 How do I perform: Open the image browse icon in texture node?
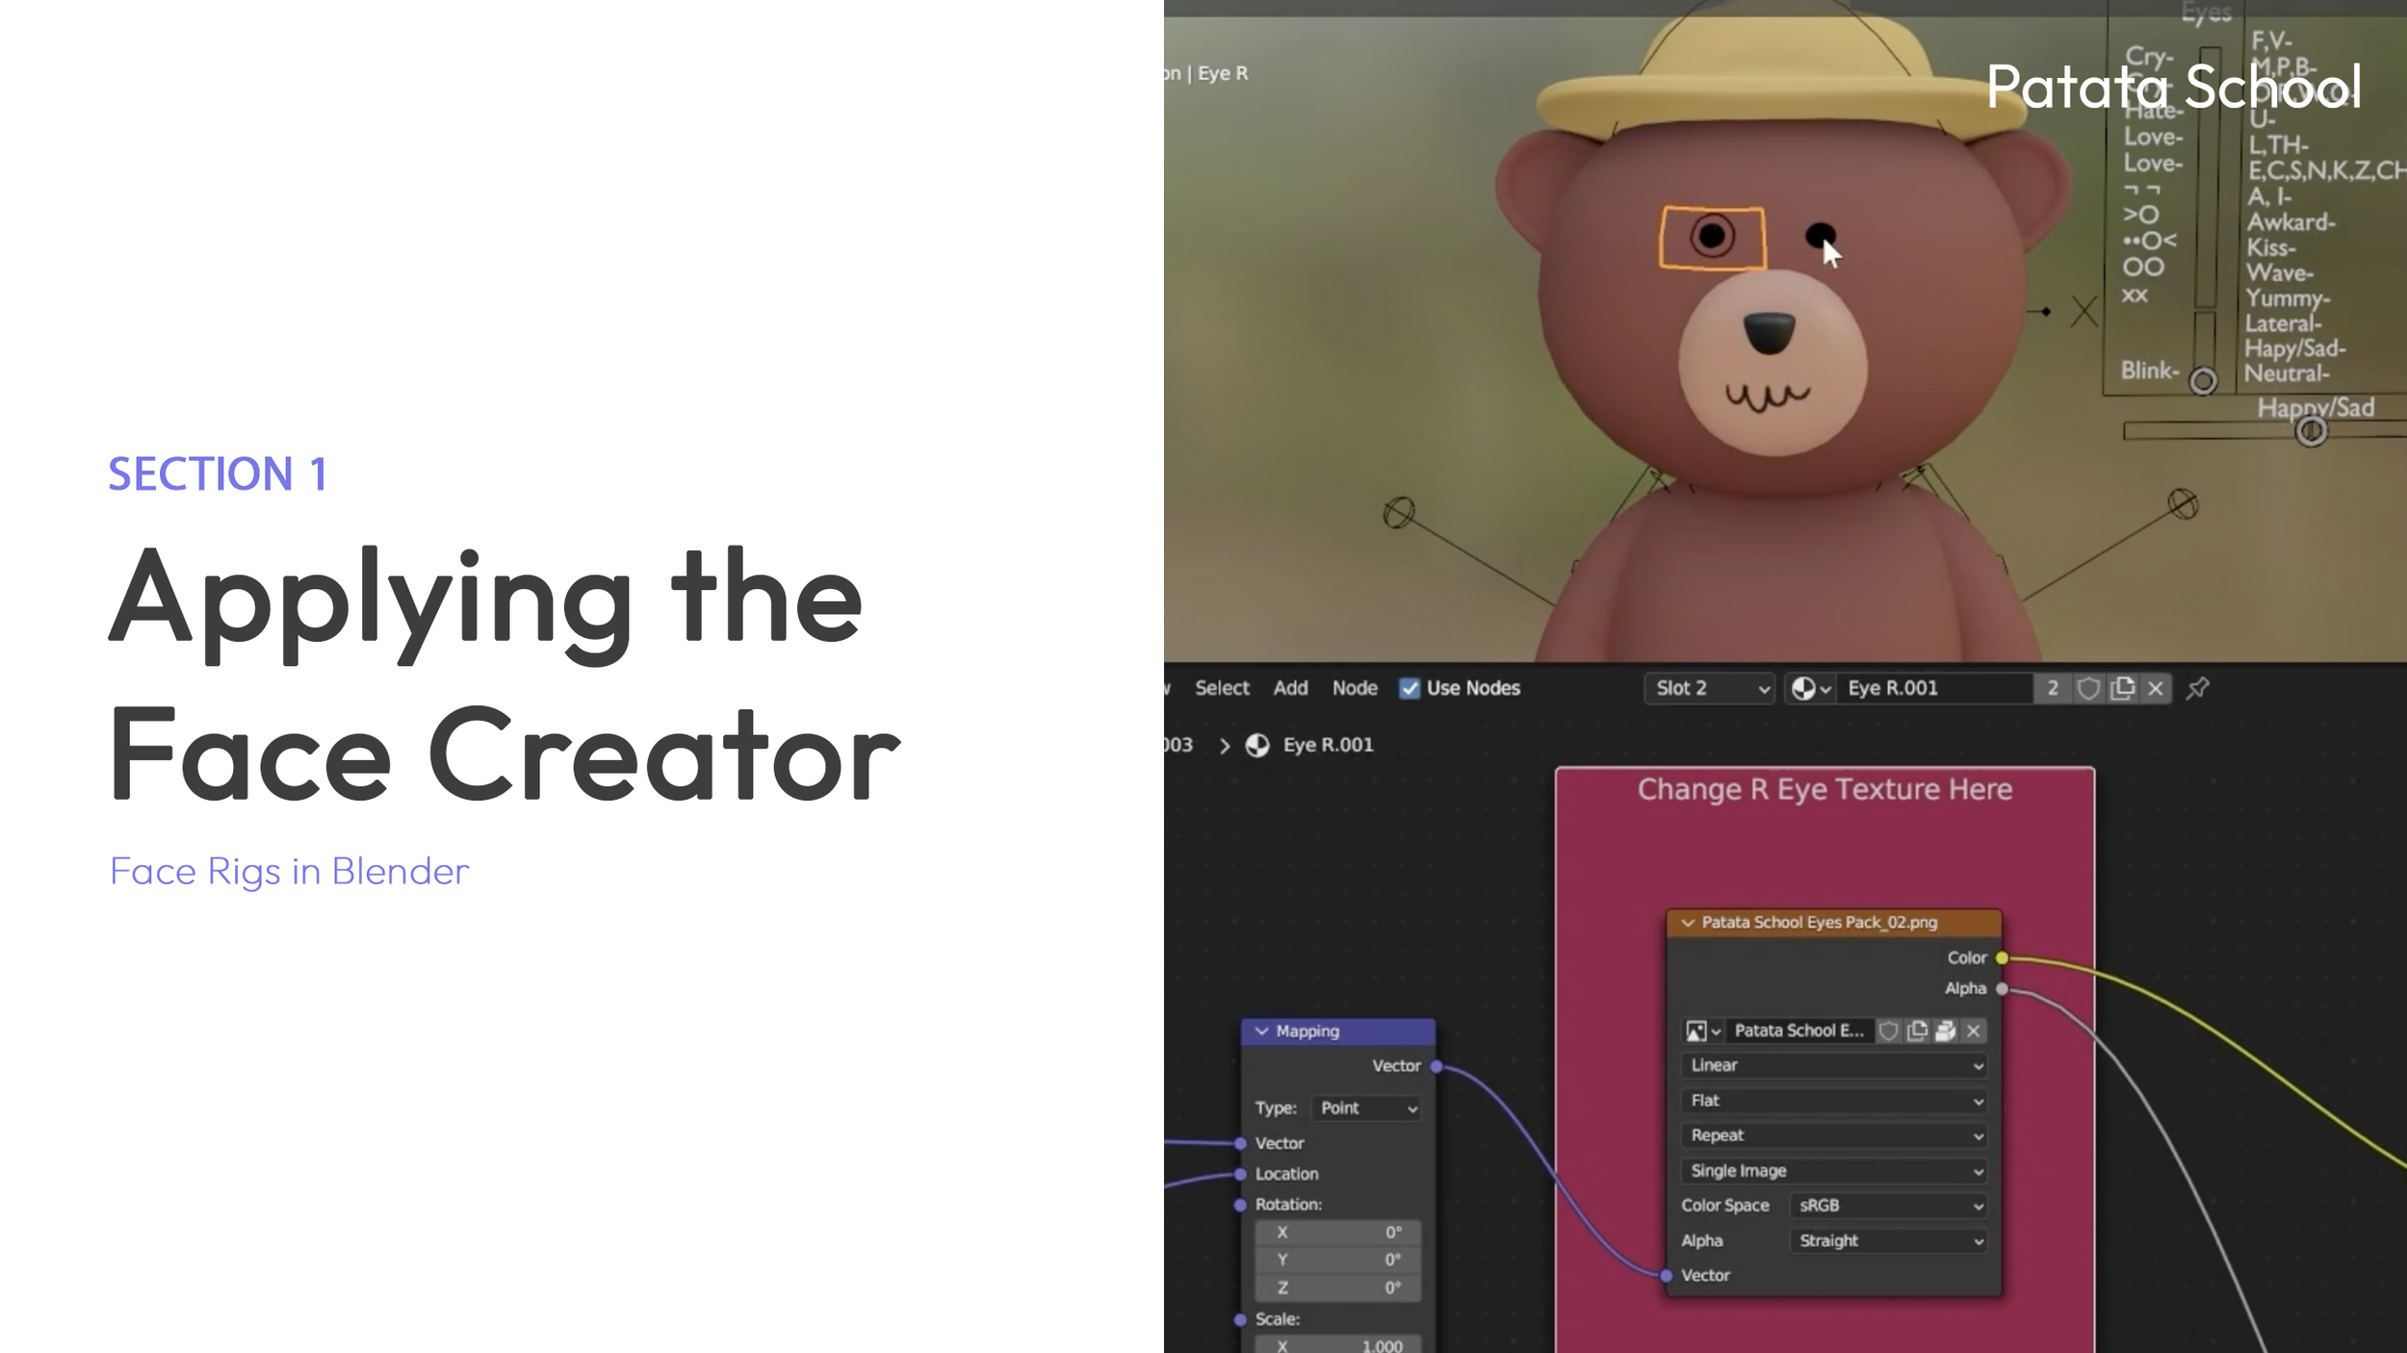tap(1701, 1031)
